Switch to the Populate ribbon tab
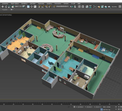122x111 pixels. point(5,10)
